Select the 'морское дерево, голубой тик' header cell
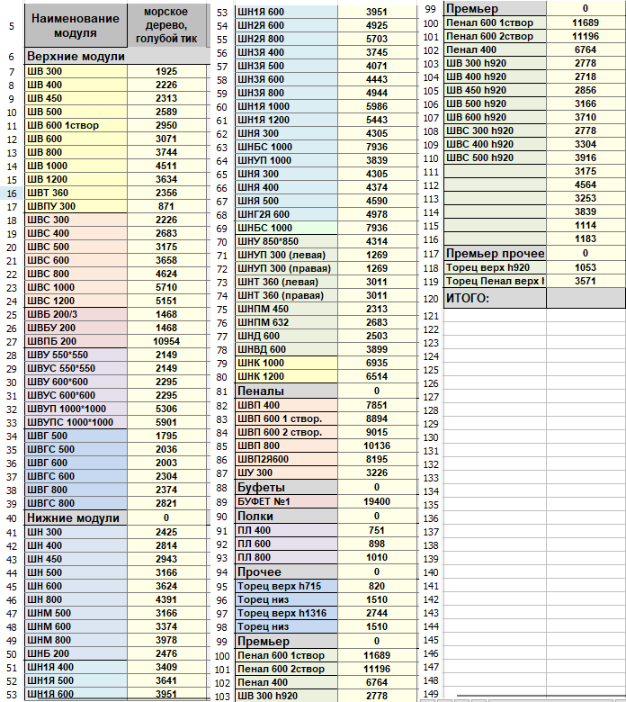 pos(165,25)
